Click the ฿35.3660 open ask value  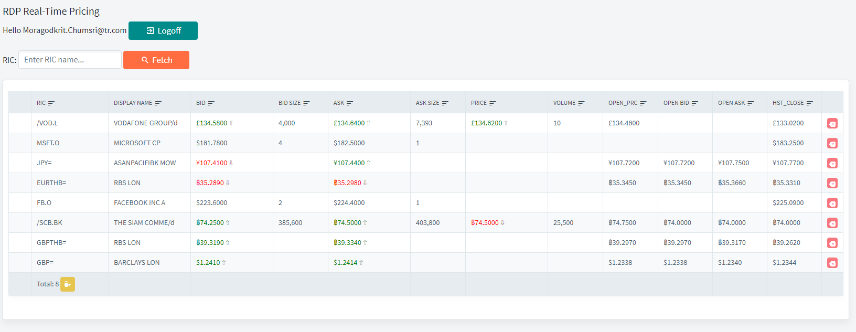[x=732, y=183]
